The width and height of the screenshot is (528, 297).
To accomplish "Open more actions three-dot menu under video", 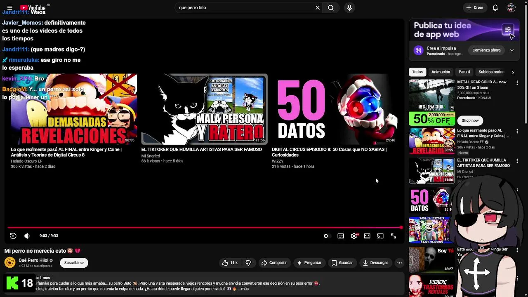I will [x=399, y=263].
